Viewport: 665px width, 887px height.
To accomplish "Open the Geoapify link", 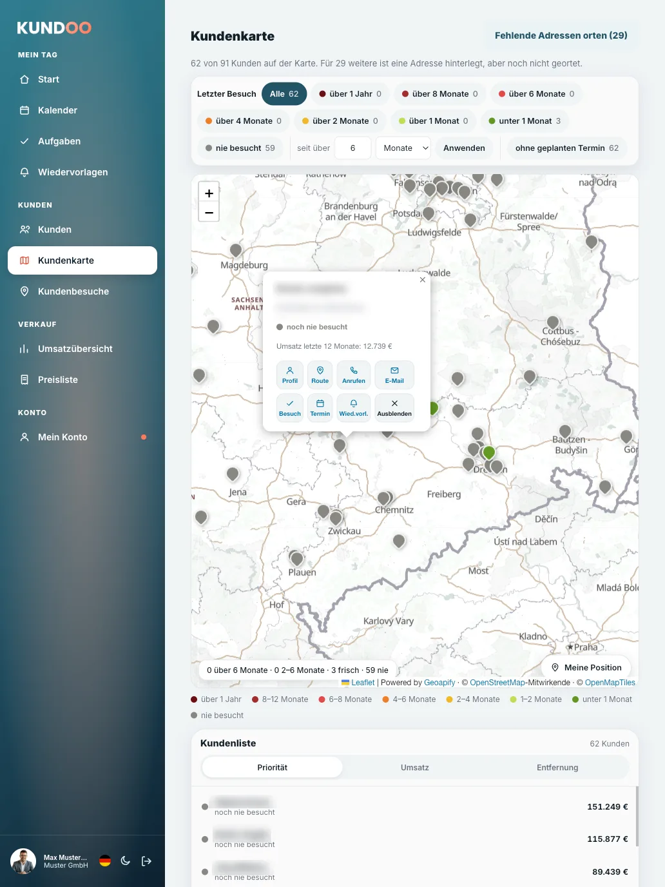I will click(x=439, y=683).
